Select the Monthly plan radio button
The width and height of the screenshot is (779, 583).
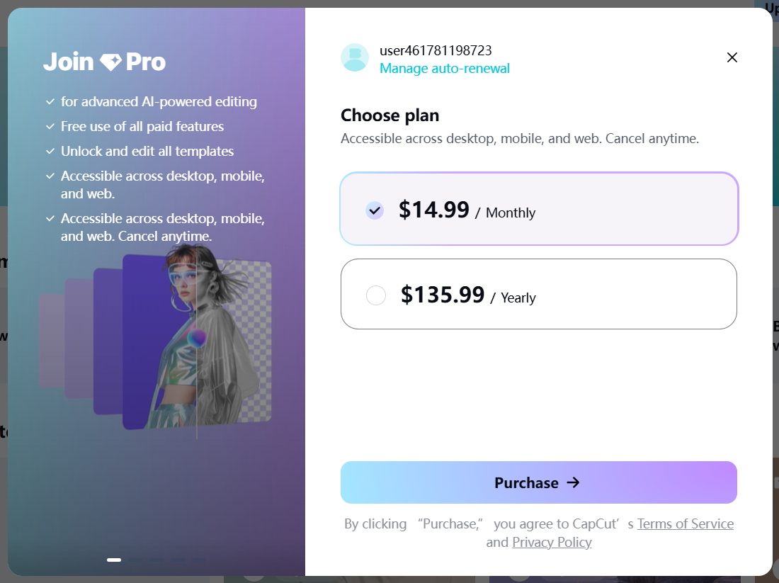point(375,210)
